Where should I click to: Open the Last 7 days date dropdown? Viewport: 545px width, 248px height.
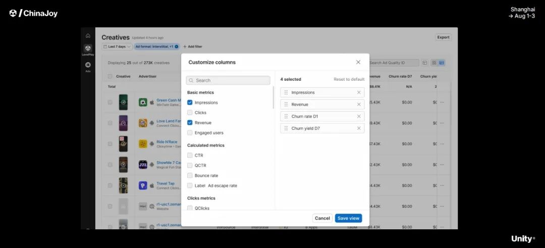(x=117, y=46)
